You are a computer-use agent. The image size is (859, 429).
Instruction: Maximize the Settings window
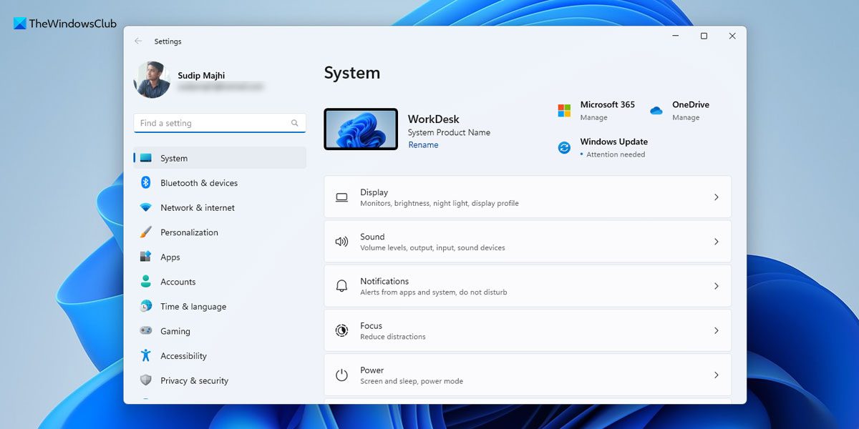click(x=704, y=36)
